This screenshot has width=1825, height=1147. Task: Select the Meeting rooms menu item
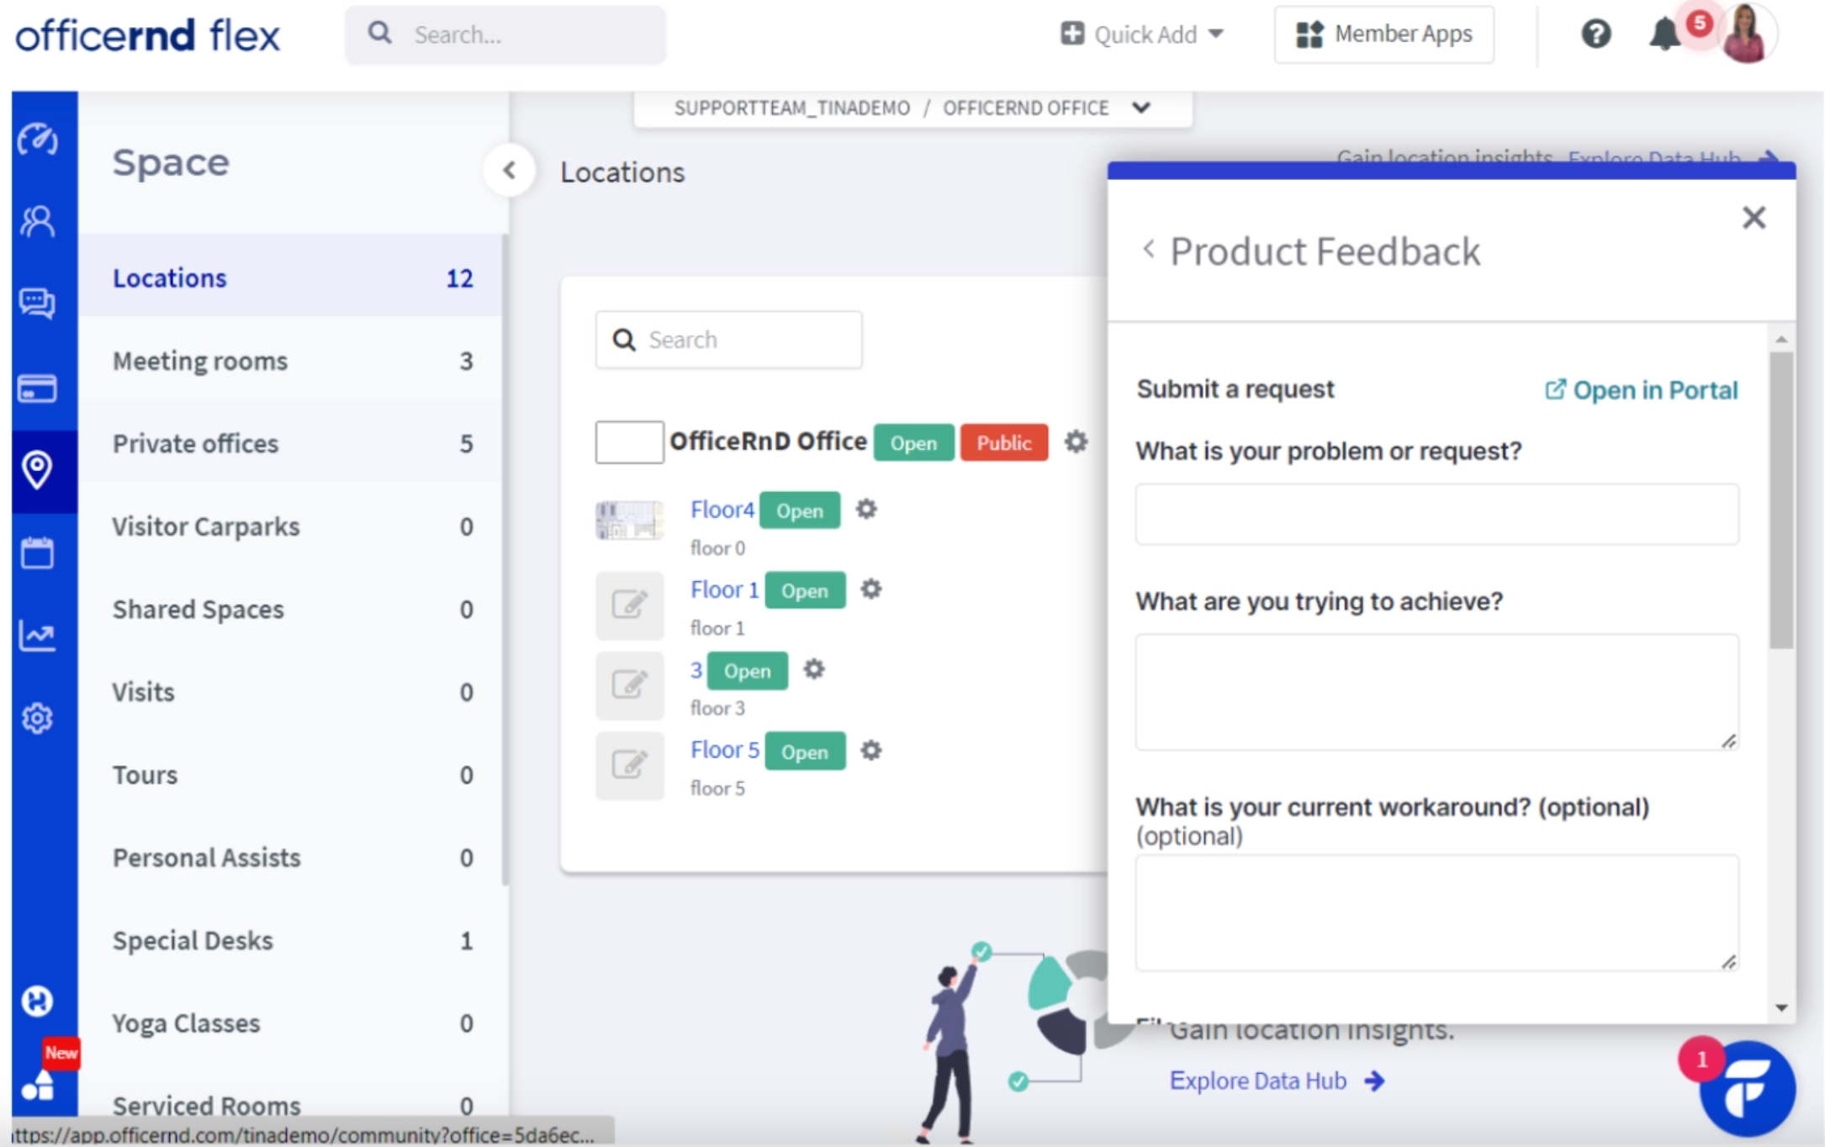coord(293,361)
